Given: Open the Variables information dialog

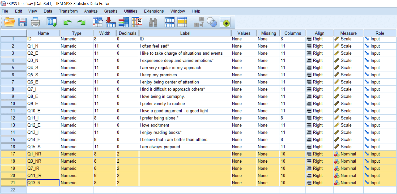Looking at the screenshot, I should pyautogui.click(x=124, y=22).
